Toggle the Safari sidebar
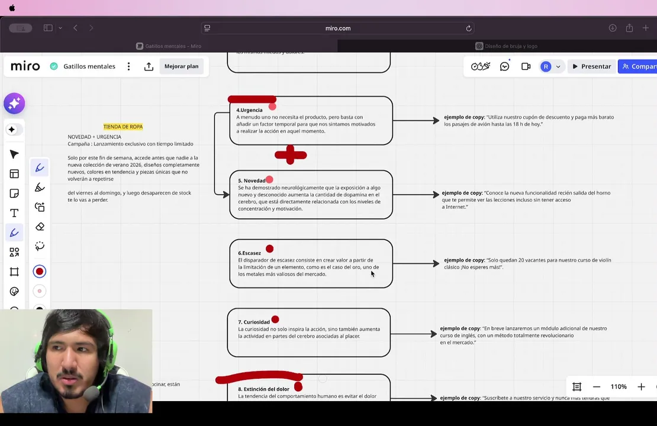This screenshot has height=426, width=657. tap(48, 28)
